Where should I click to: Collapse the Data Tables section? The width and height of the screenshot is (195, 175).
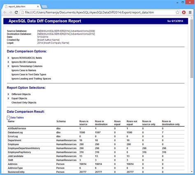(x=8, y=118)
